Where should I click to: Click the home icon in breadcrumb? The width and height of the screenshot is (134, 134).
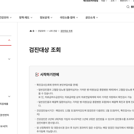coord(31,31)
